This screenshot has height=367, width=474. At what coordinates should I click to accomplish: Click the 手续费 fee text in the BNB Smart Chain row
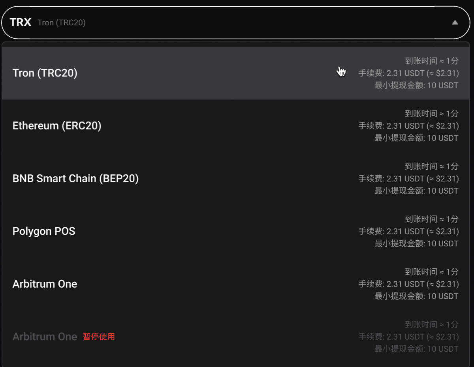(x=408, y=178)
